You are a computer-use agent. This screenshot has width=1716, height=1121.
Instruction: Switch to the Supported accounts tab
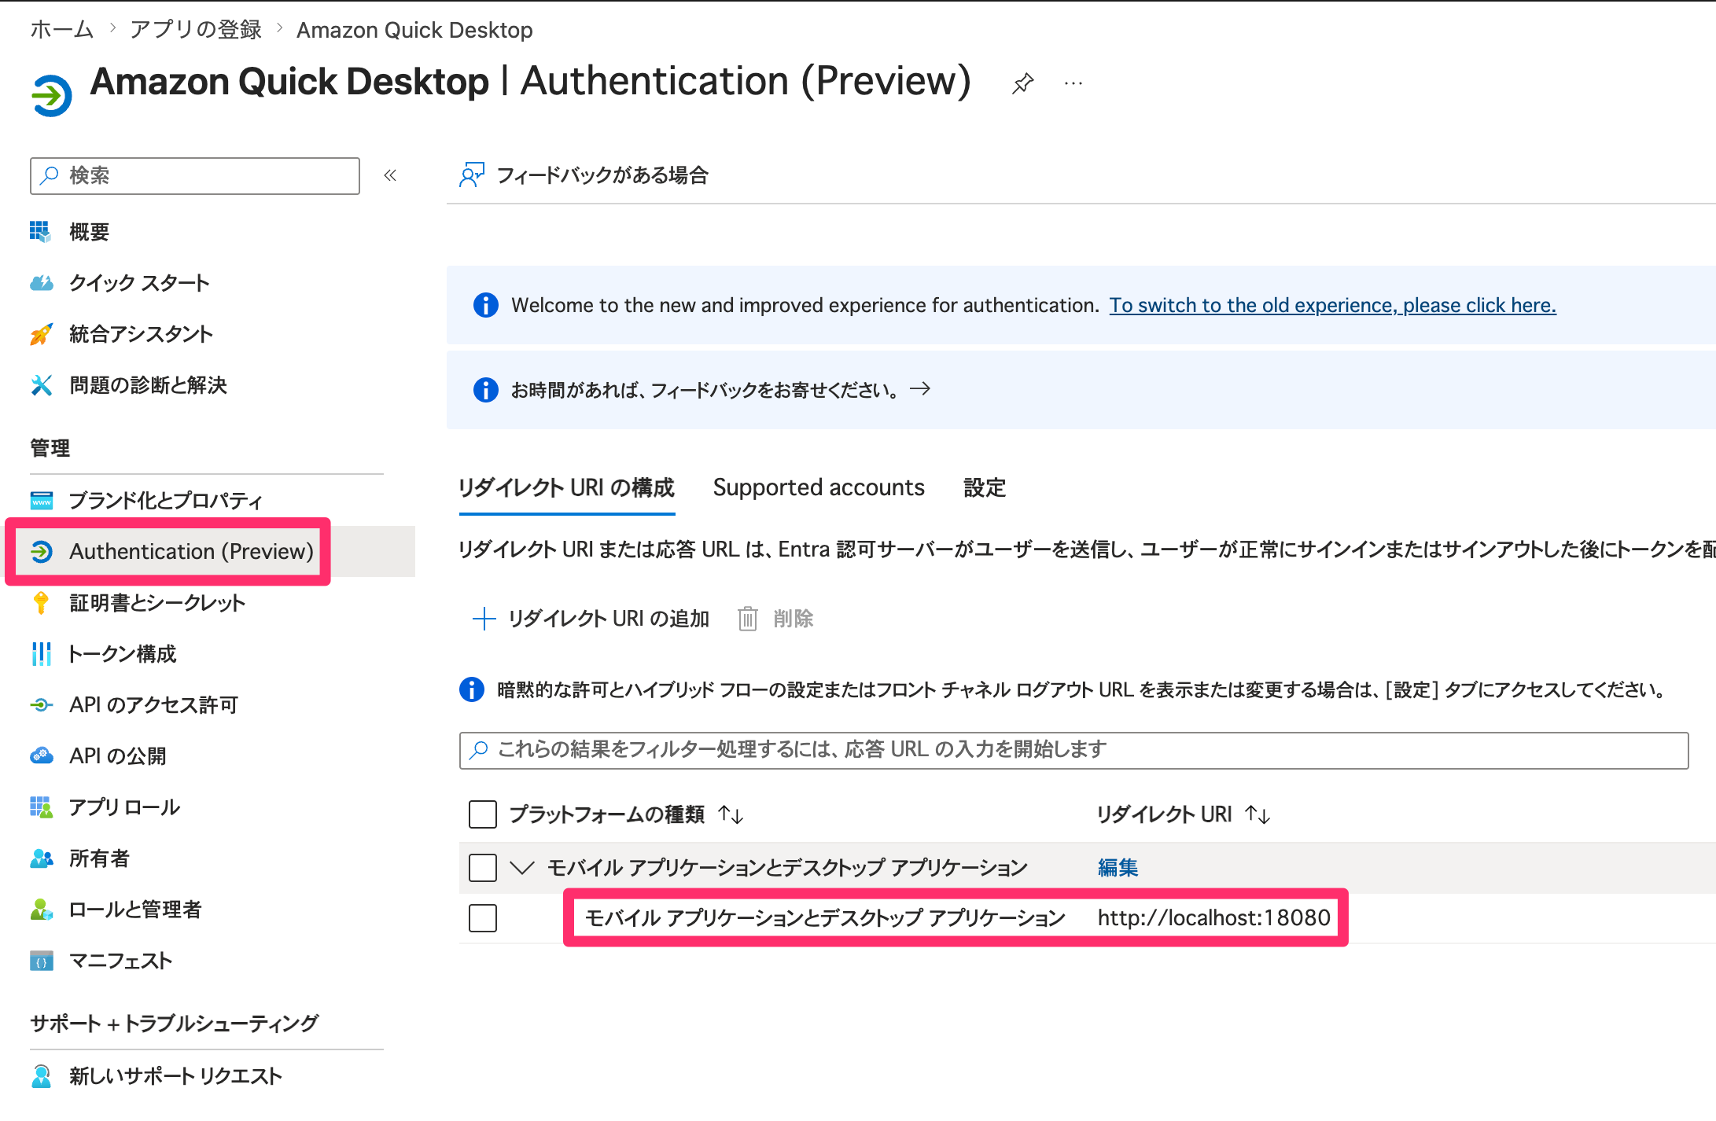point(819,487)
